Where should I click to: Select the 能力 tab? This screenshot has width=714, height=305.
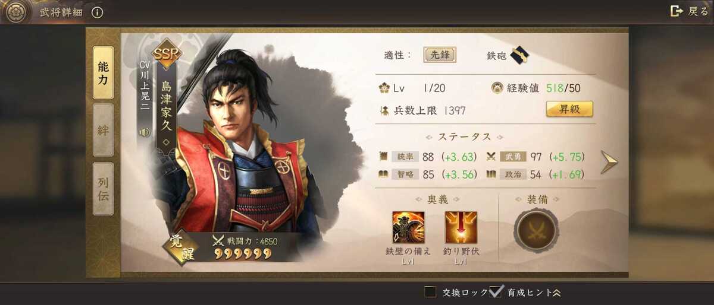click(103, 72)
